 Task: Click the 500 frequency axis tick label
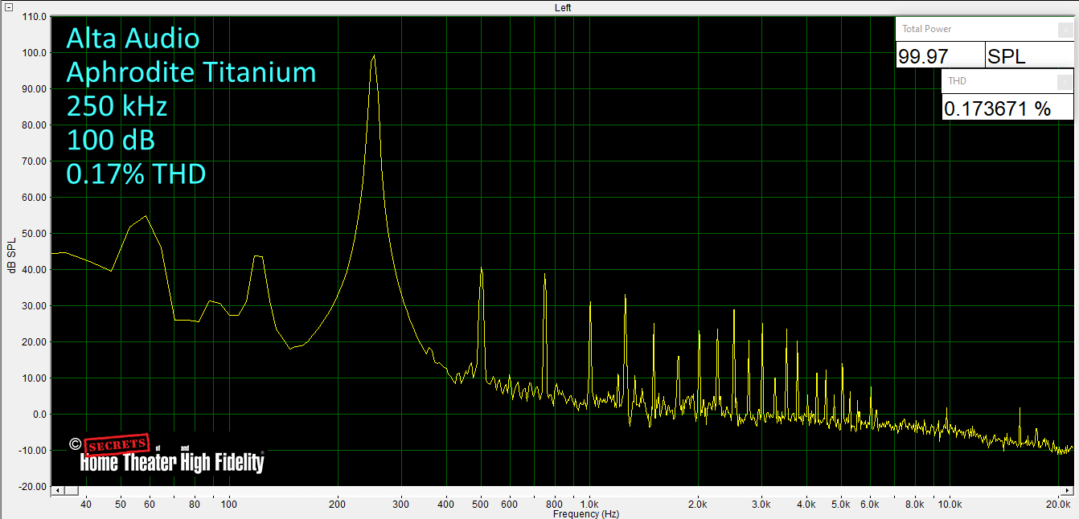(481, 505)
